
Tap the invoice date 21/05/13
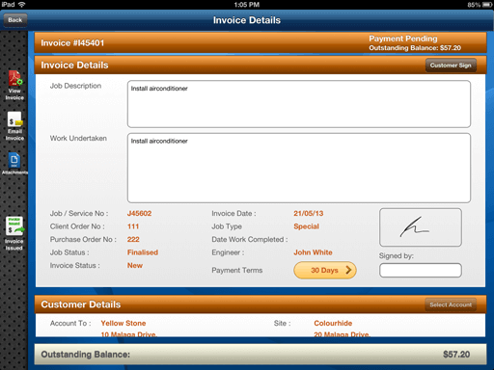click(309, 213)
